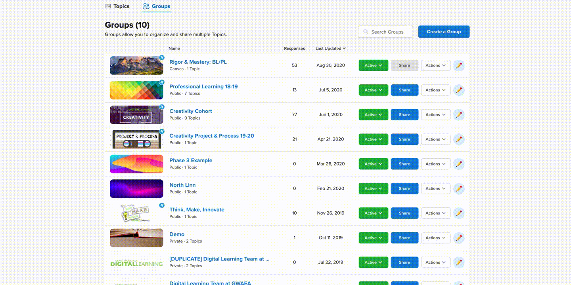This screenshot has width=571, height=285.
Task: Open Active dropdown for DUPLICATE Digital Learning Team
Action: (x=374, y=262)
